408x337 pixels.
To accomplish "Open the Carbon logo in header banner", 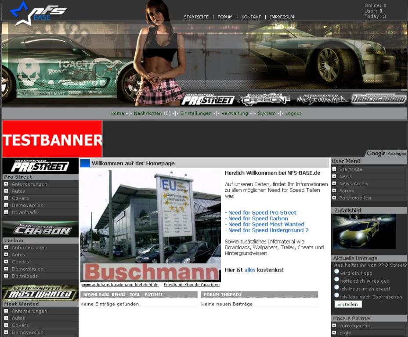I will pyautogui.click(x=265, y=100).
